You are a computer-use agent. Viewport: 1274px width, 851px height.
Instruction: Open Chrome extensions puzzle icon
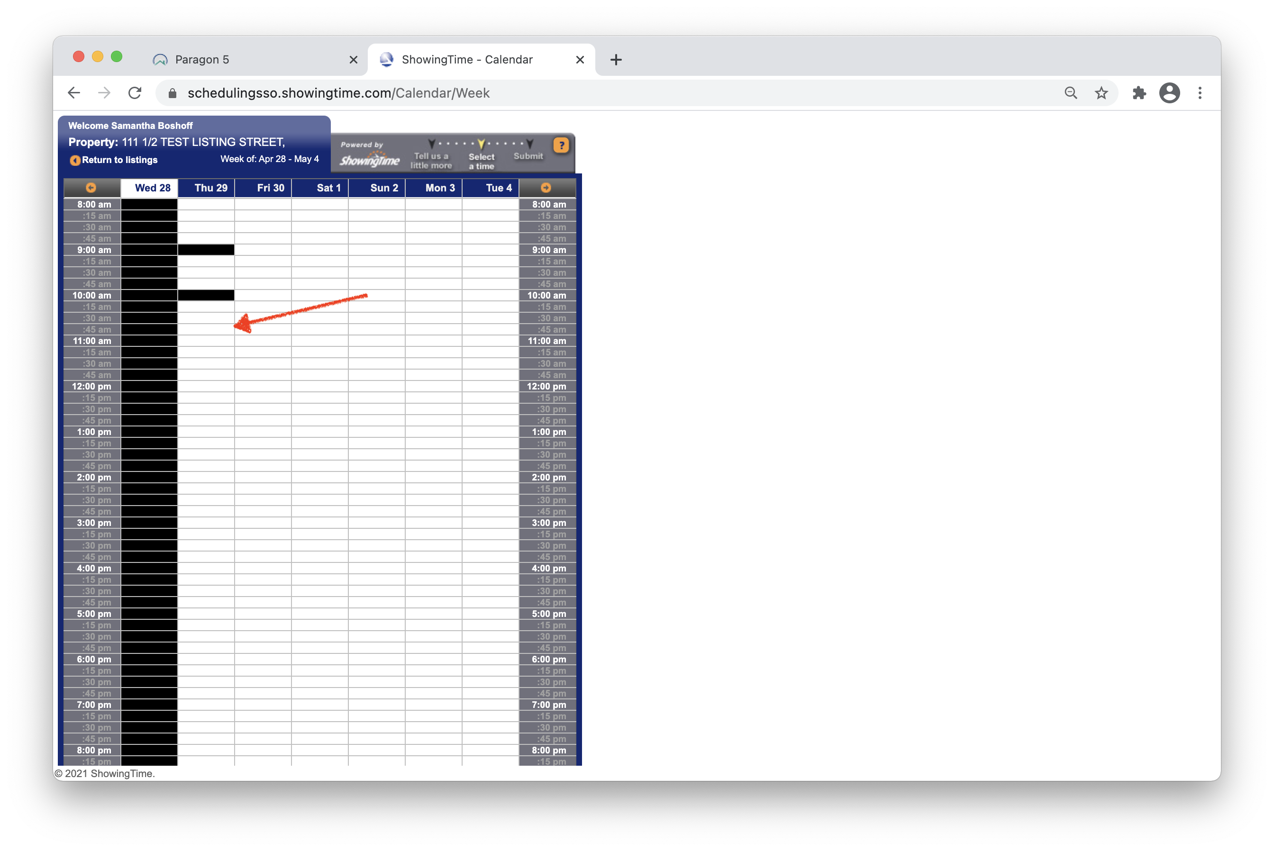[1139, 93]
